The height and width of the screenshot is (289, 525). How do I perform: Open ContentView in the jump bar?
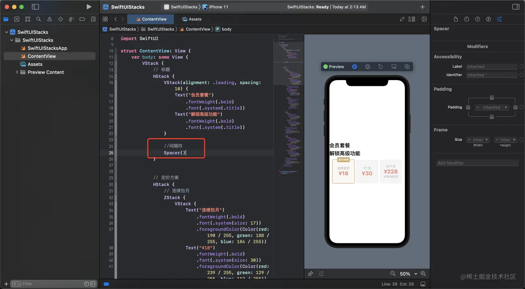(195, 29)
